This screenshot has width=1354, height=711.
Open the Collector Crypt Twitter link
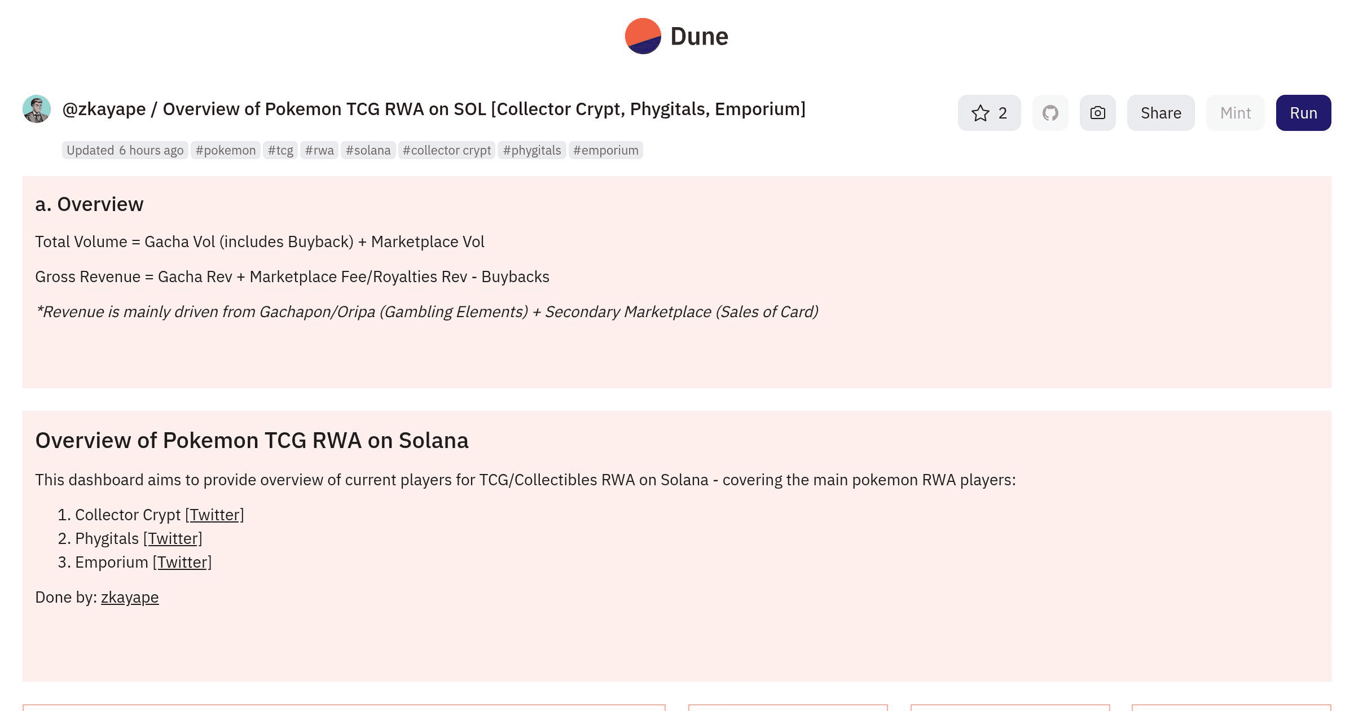click(x=214, y=515)
